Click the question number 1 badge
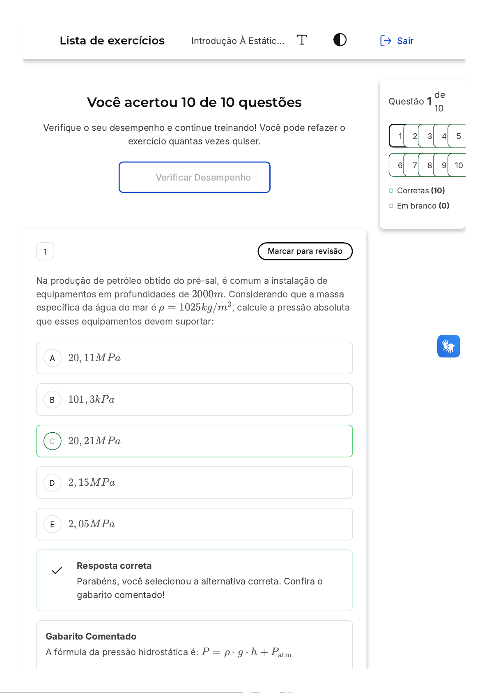The width and height of the screenshot is (489, 693). point(45,252)
